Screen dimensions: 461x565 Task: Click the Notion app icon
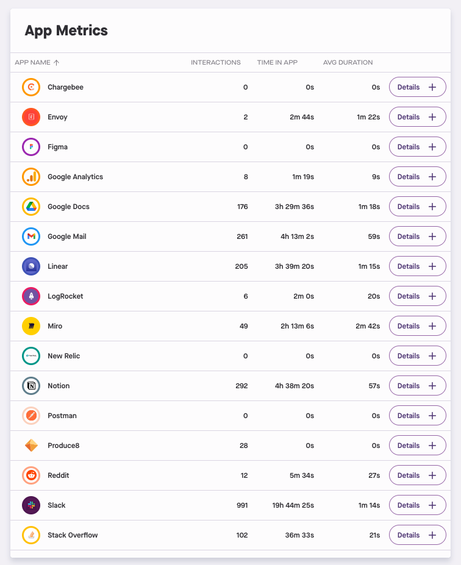tap(31, 386)
